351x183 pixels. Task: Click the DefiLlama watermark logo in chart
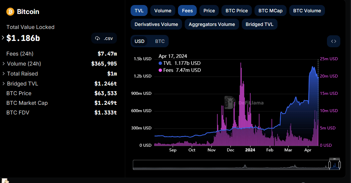click(x=230, y=102)
